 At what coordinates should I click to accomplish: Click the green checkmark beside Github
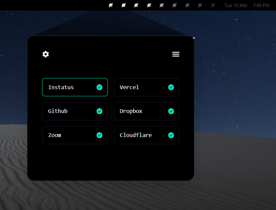click(99, 111)
